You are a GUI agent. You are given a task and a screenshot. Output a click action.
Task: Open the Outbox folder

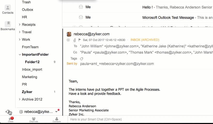28,10
